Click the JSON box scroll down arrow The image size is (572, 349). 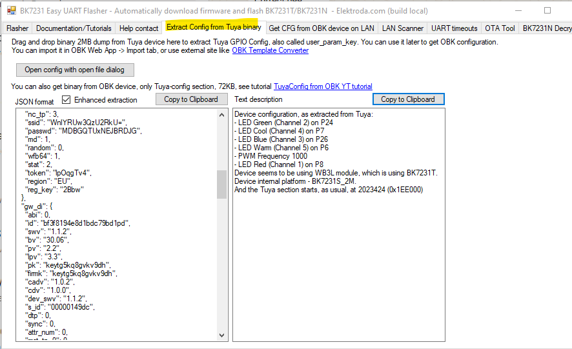pyautogui.click(x=222, y=335)
